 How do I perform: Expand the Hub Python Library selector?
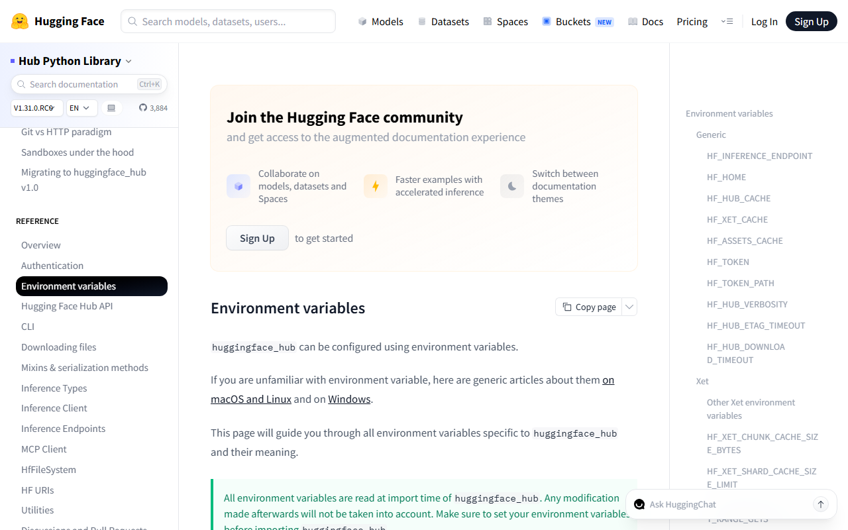pyautogui.click(x=71, y=61)
